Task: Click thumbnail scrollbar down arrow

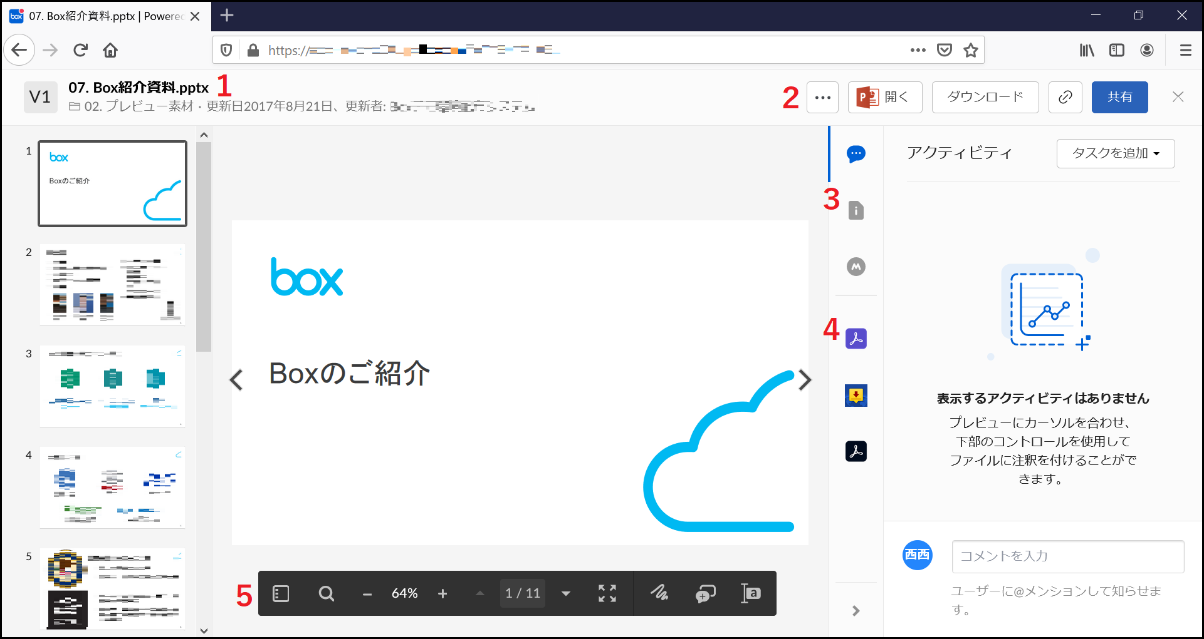Action: coord(204,631)
